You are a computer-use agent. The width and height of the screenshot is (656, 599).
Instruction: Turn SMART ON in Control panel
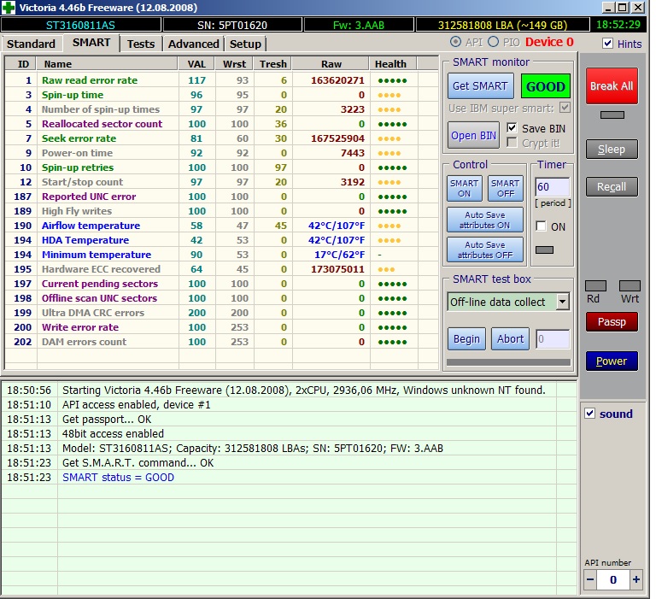click(464, 188)
